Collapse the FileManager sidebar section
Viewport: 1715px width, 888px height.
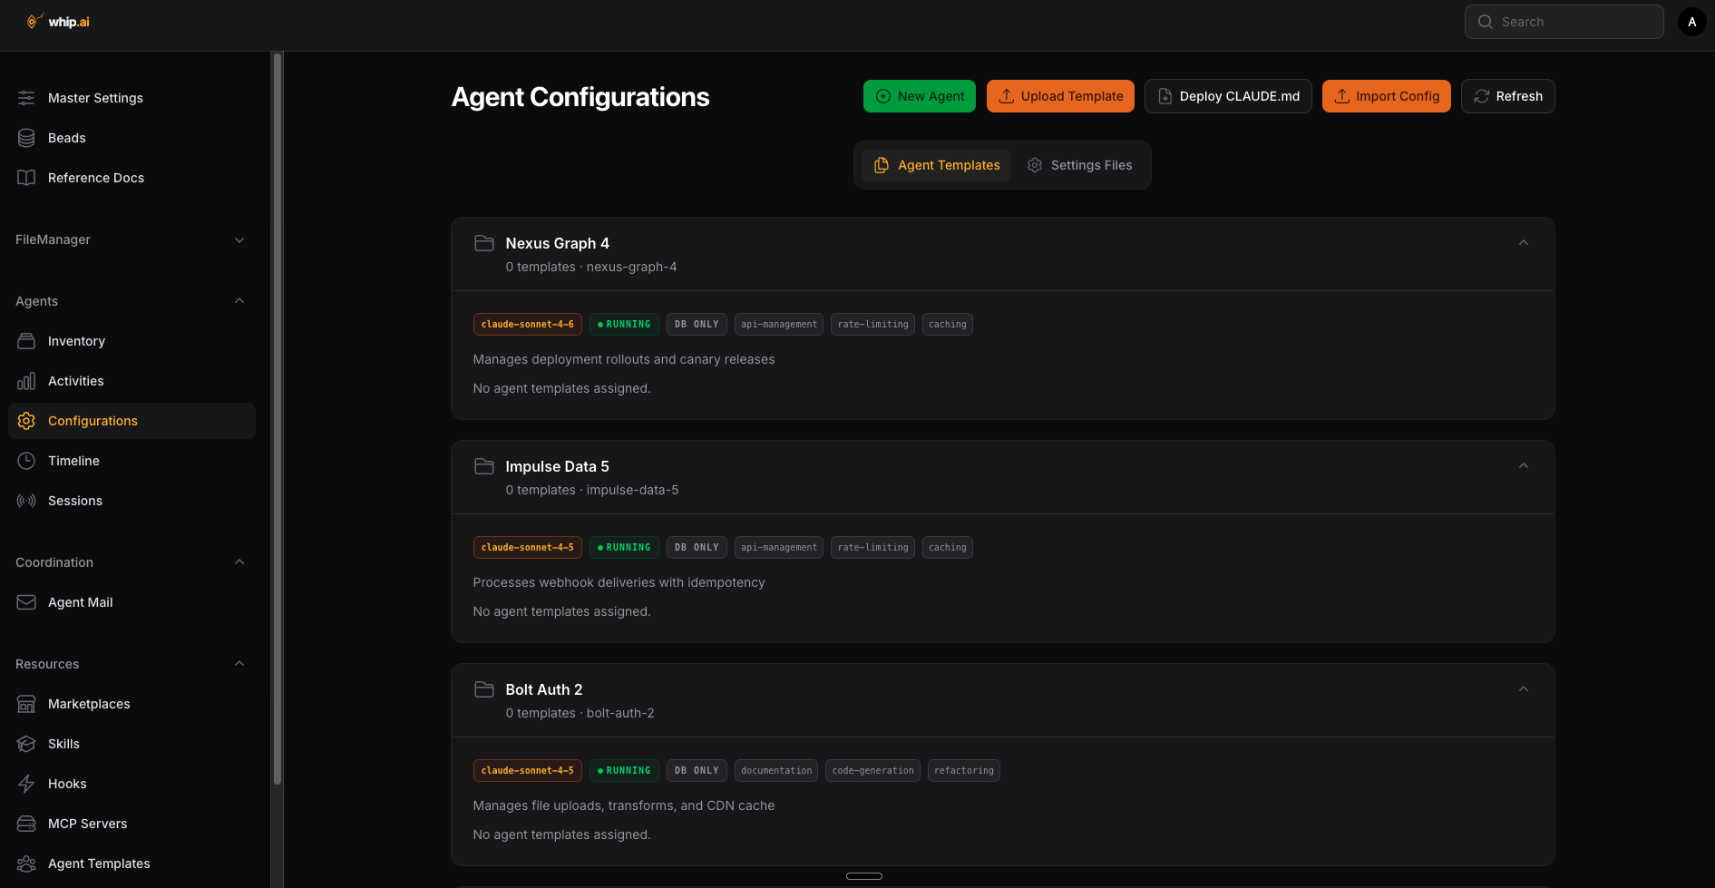(x=239, y=239)
